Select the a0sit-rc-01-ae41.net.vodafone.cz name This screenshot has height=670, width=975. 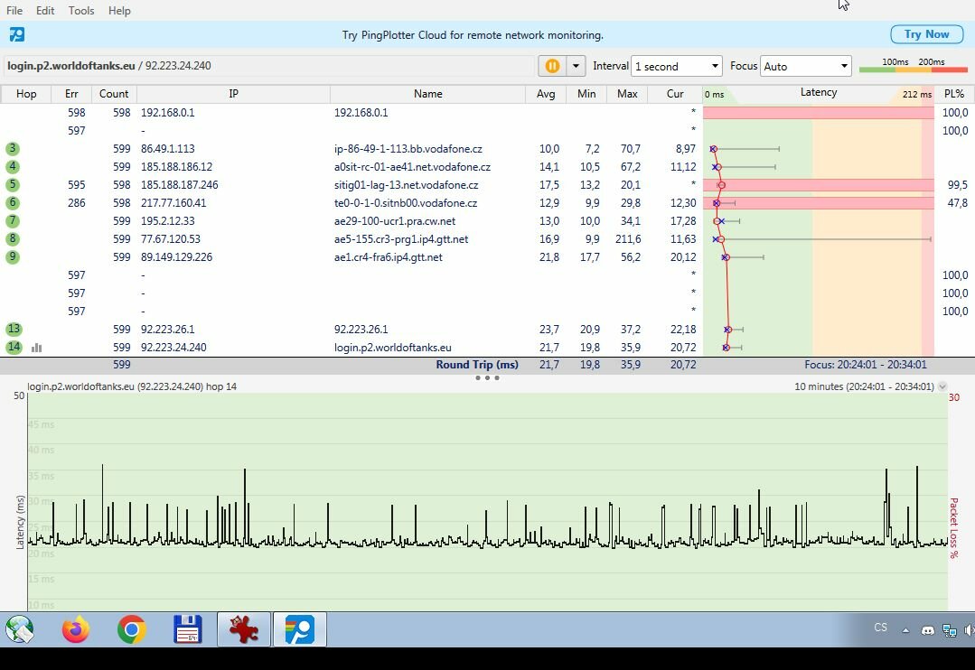(412, 166)
